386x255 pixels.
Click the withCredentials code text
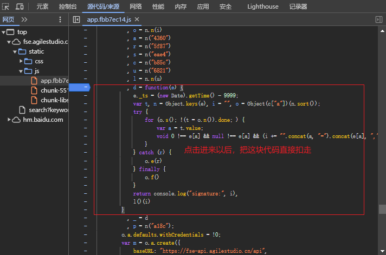pos(182,234)
